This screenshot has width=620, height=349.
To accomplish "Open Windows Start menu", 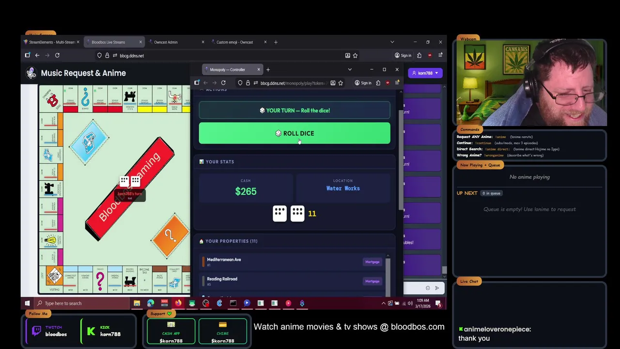I will coord(27,303).
